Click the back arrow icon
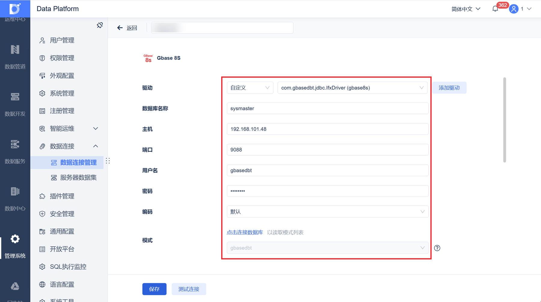The height and width of the screenshot is (302, 541). click(x=120, y=28)
